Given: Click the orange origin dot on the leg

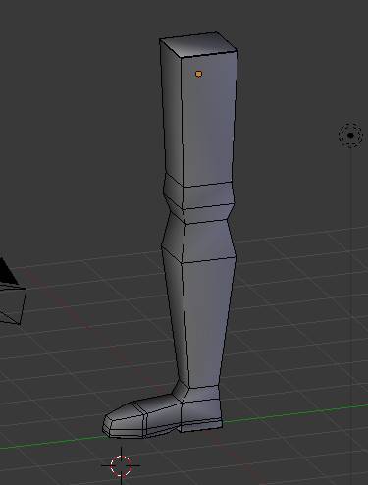Looking at the screenshot, I should point(198,74).
